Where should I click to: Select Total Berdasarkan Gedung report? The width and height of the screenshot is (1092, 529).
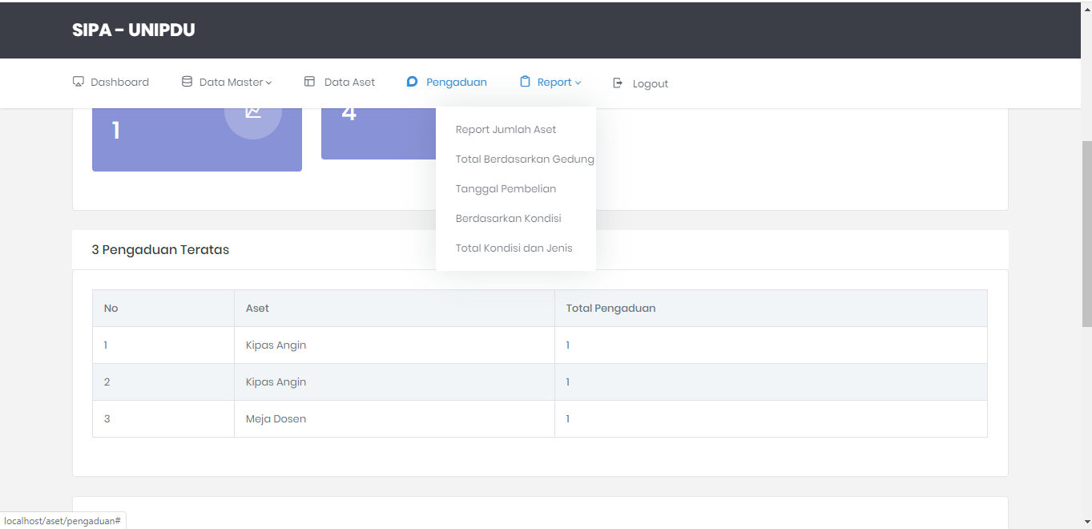pyautogui.click(x=525, y=159)
